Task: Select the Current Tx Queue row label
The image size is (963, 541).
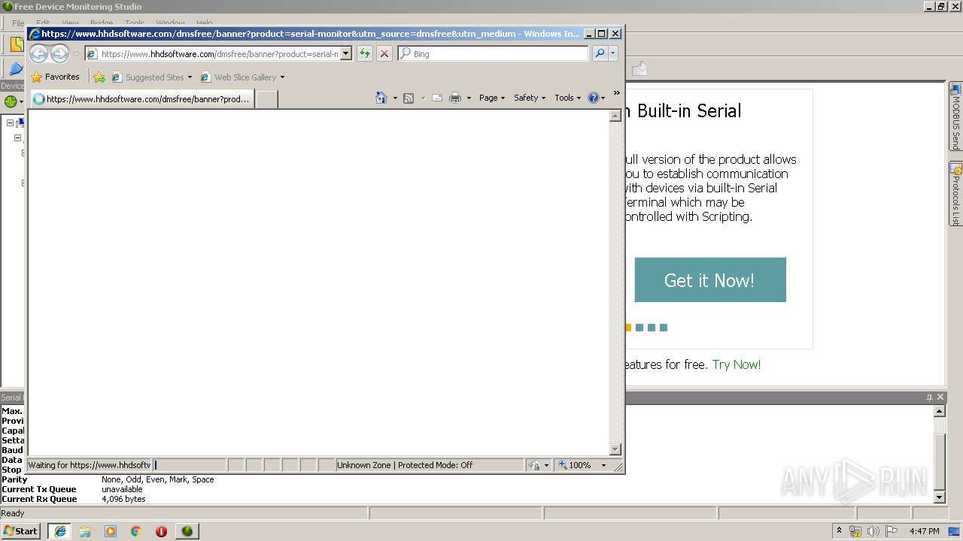Action: [39, 489]
